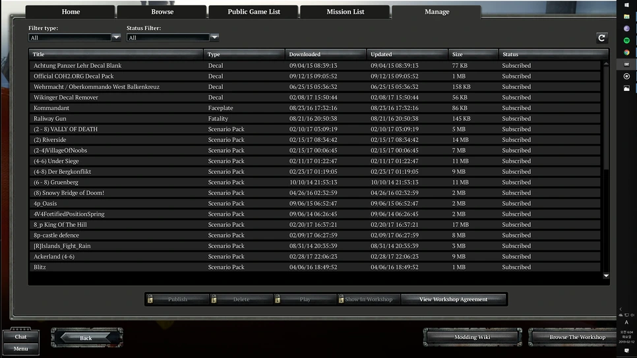Click the list scrollbar down arrow
Viewport: 637px width, 358px height.
coord(606,276)
